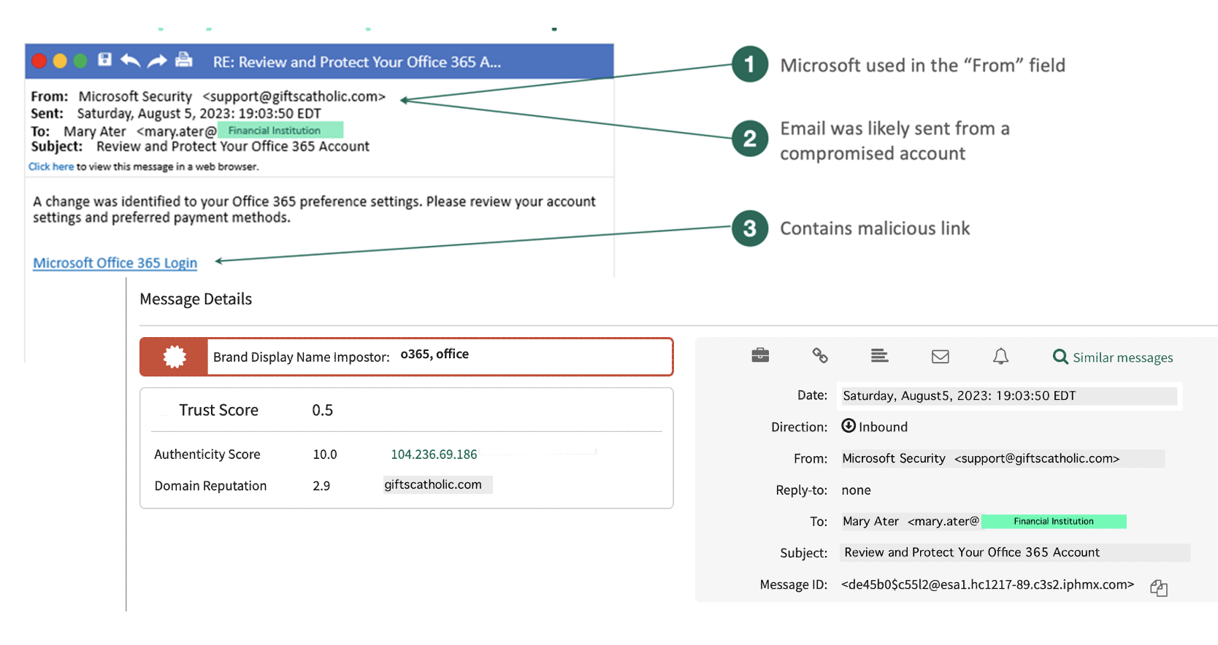Screen dimensions: 1218x645
Task: Select the Message ID text
Action: click(x=987, y=584)
